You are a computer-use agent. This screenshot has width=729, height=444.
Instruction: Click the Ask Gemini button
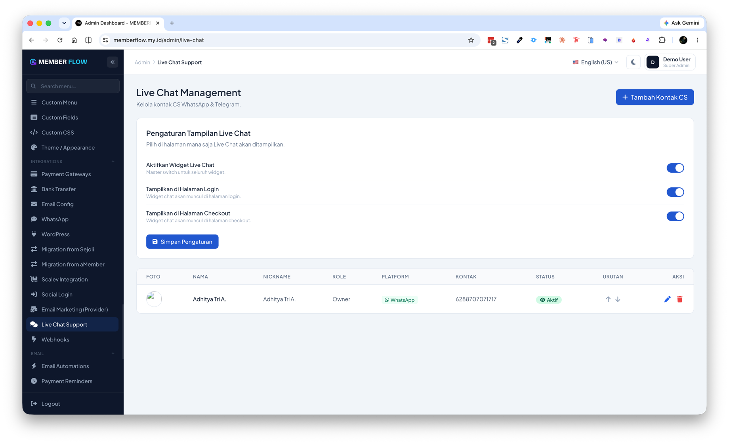[682, 23]
